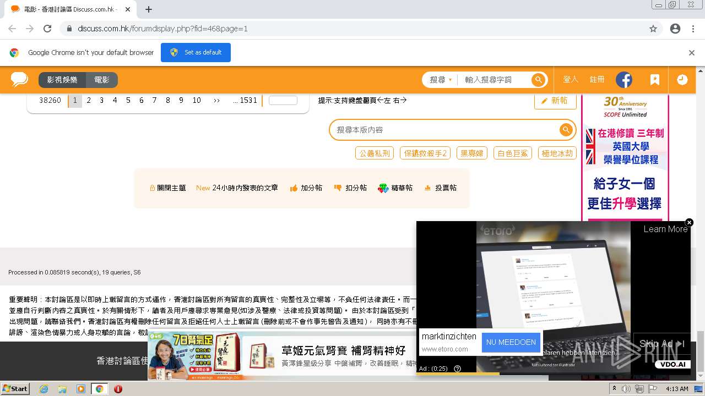705x396 pixels.
Task: Click the address bar URL
Action: pyautogui.click(x=162, y=29)
